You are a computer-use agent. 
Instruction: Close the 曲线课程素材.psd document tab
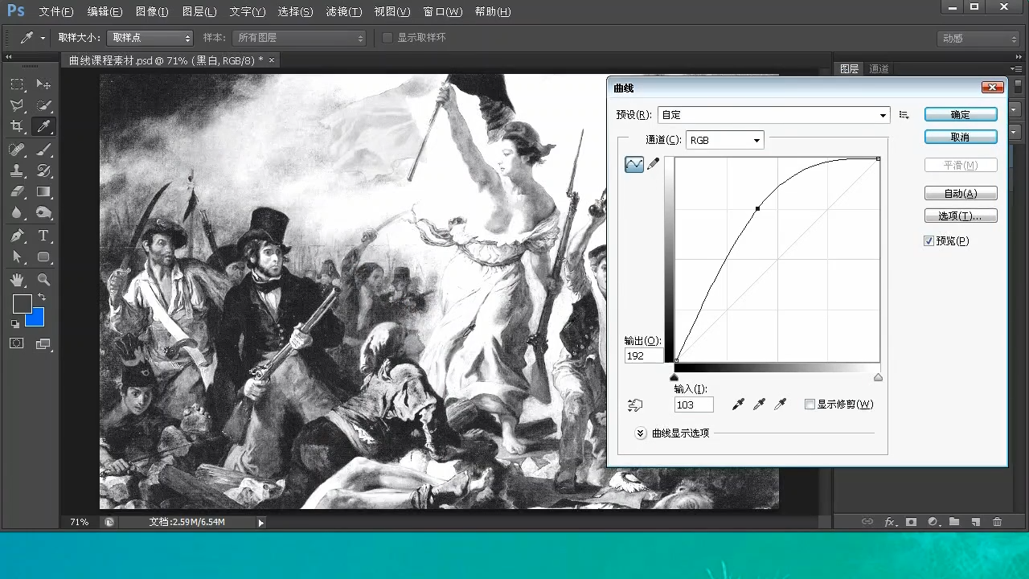pos(272,60)
